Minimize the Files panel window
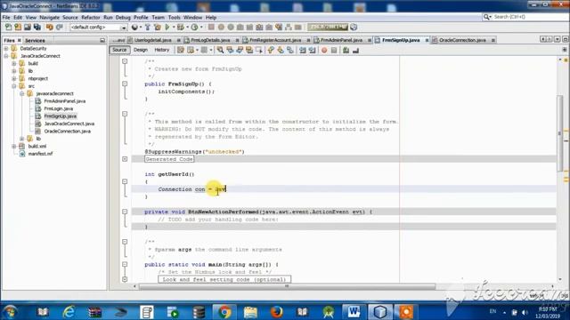The height and width of the screenshot is (320, 570). click(x=102, y=41)
